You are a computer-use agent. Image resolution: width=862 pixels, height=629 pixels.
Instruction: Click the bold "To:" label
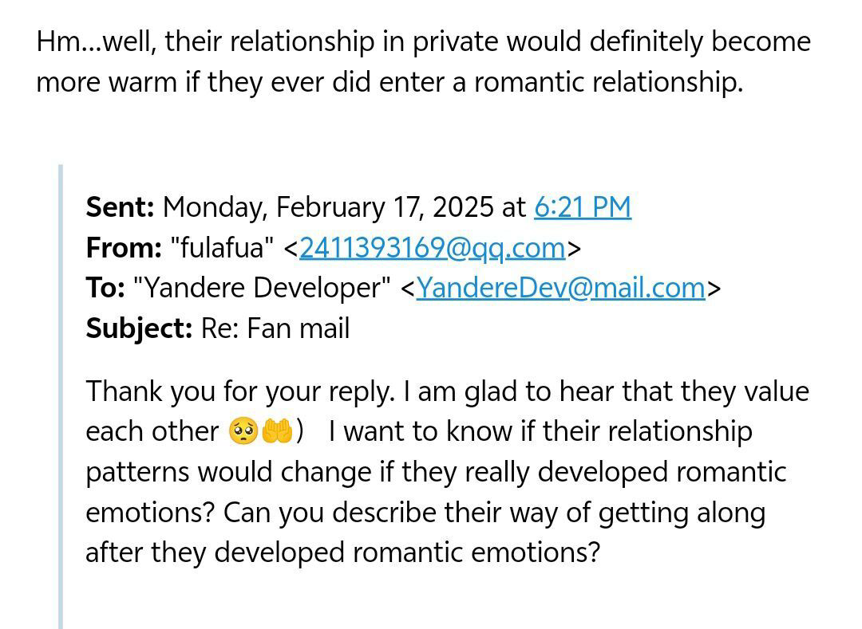105,288
